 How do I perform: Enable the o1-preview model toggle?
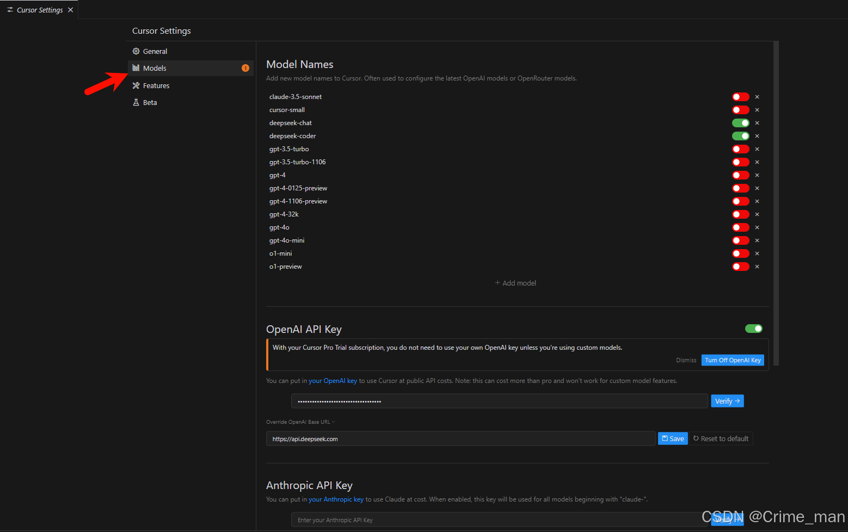pos(740,267)
